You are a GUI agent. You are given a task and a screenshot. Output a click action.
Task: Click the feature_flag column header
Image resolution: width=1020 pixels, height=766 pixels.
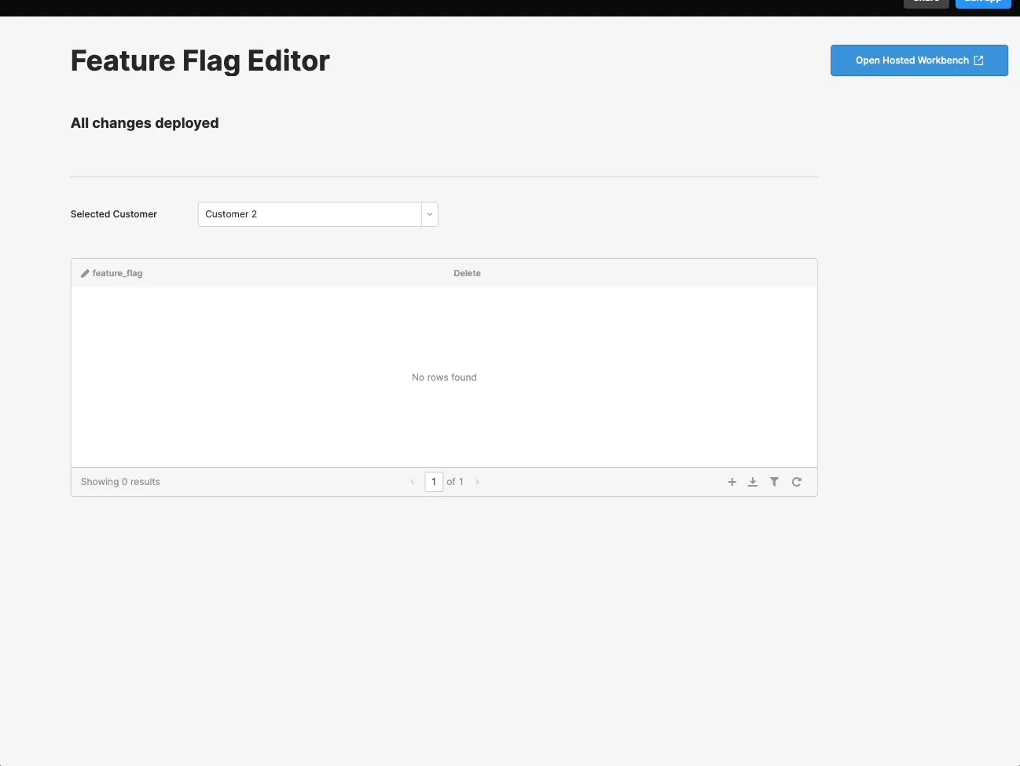(x=117, y=272)
